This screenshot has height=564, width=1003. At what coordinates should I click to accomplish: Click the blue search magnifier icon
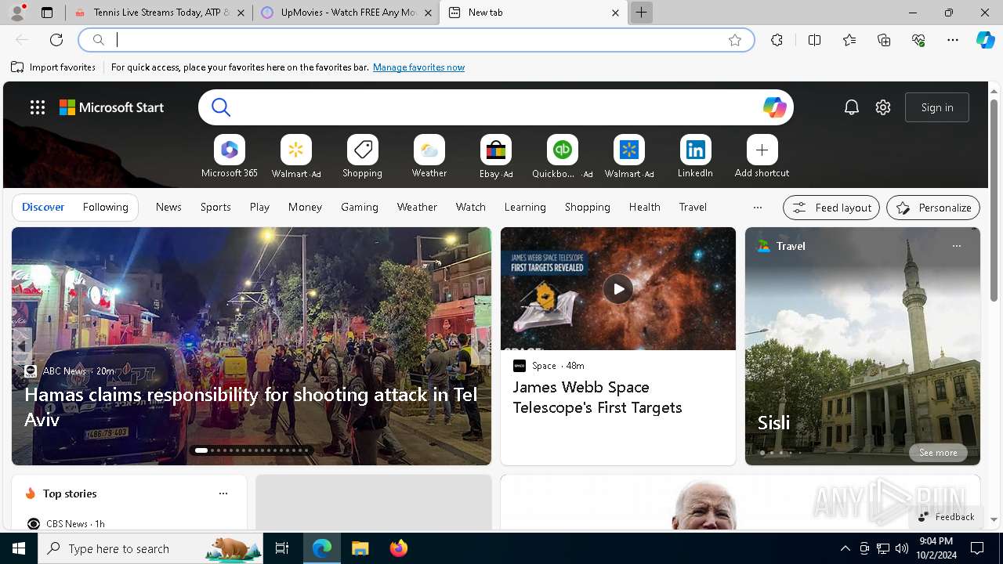pos(221,107)
